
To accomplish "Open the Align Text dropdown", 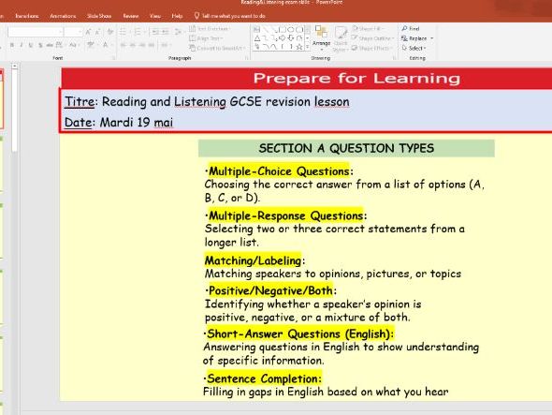I will (x=206, y=38).
